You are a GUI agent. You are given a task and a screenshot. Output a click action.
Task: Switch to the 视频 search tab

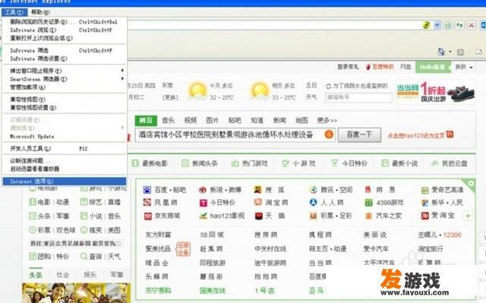coord(191,120)
